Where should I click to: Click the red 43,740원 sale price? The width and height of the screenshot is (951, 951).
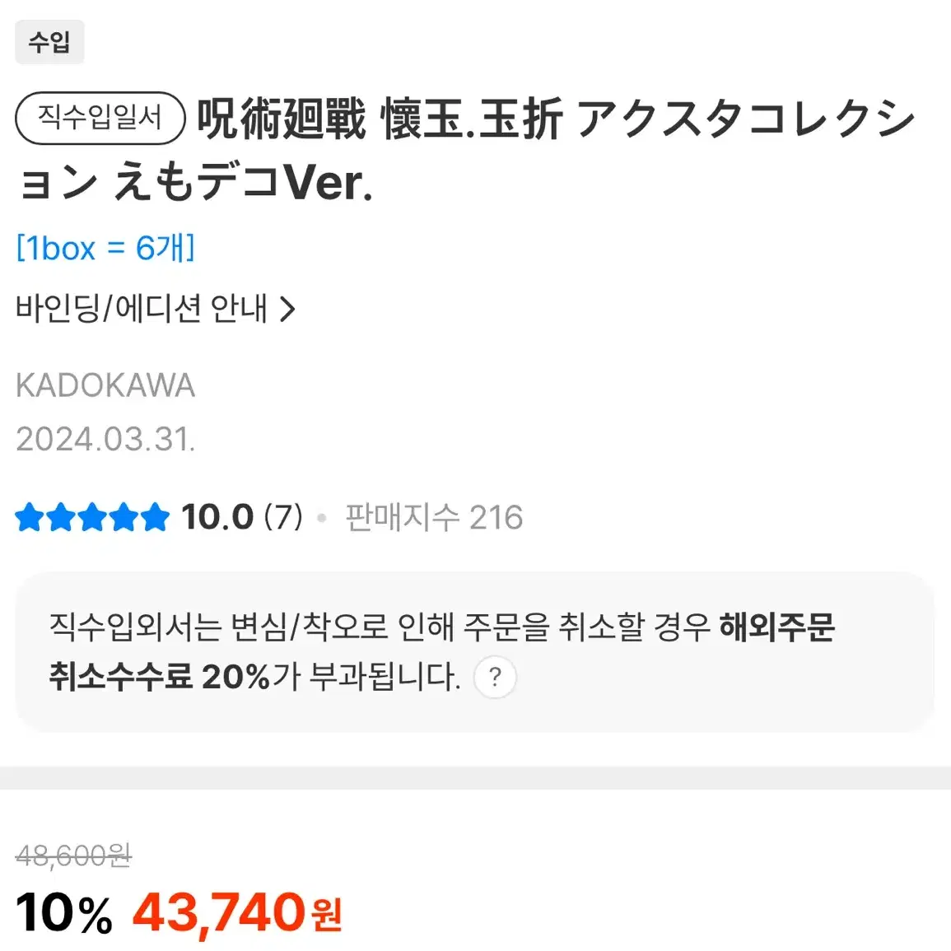(237, 912)
